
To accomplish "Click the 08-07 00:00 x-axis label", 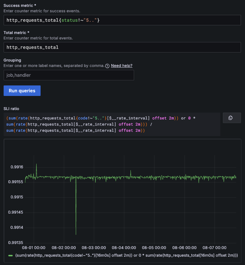I will coord(214,248).
